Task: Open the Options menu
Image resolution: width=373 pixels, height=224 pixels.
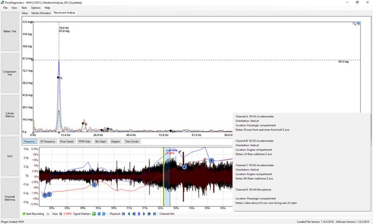Action: [x=36, y=8]
